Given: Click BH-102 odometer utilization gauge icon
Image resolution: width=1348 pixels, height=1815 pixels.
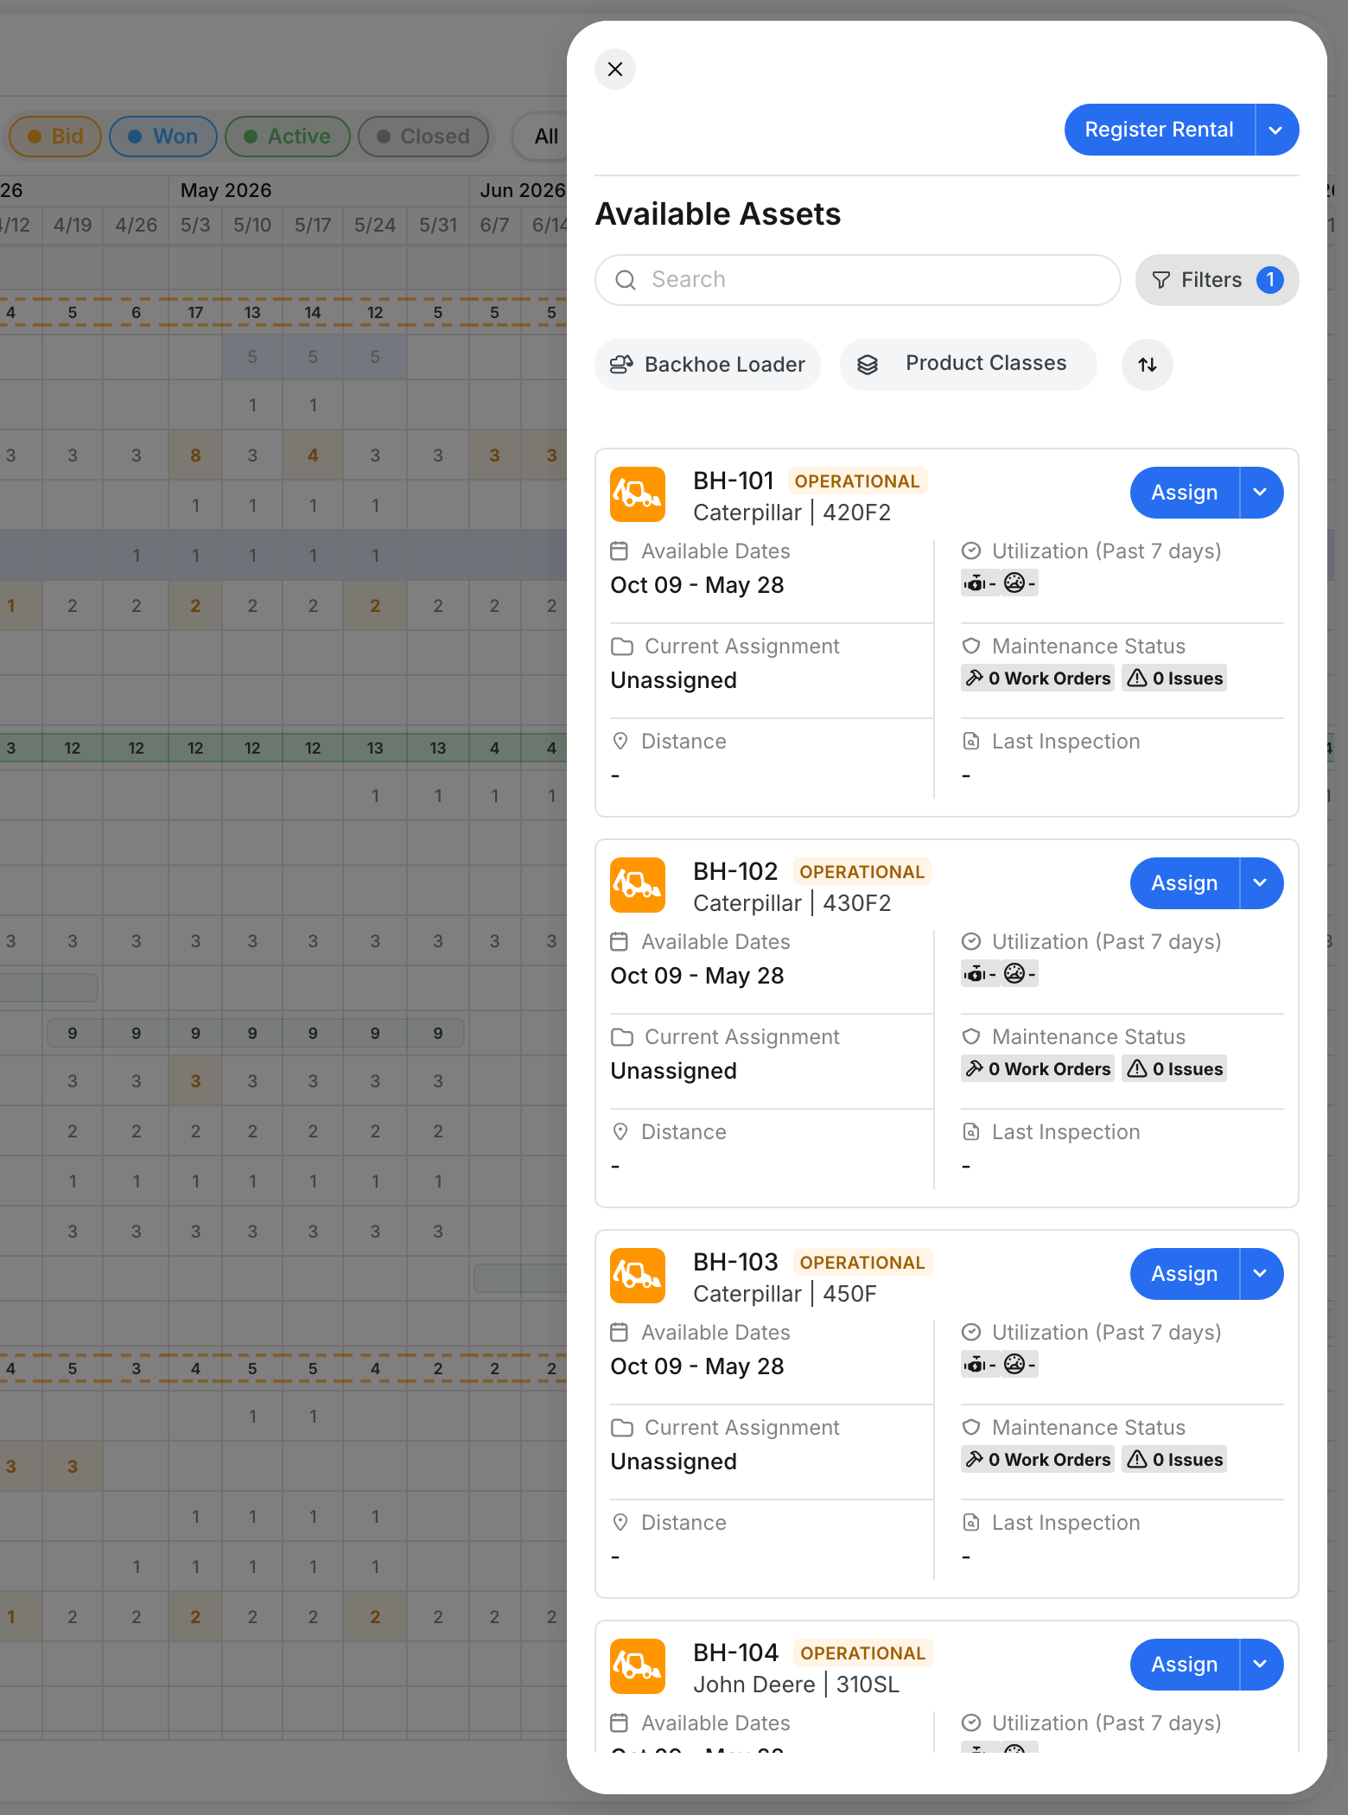Looking at the screenshot, I should pyautogui.click(x=1014, y=974).
